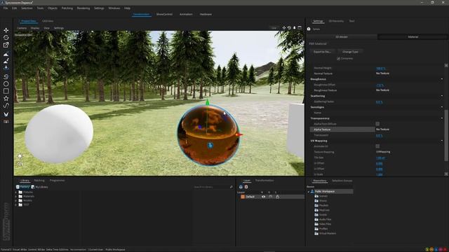Image resolution: width=449 pixels, height=252 pixels.
Task: Maximize the viewport with window icon
Action: click(300, 28)
